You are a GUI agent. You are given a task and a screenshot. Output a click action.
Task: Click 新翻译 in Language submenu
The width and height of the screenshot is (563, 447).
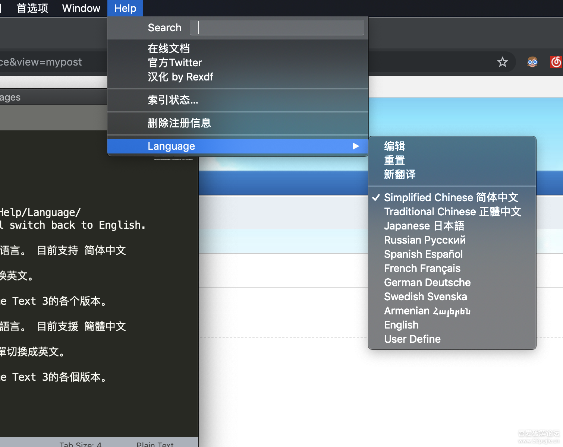pyautogui.click(x=400, y=174)
